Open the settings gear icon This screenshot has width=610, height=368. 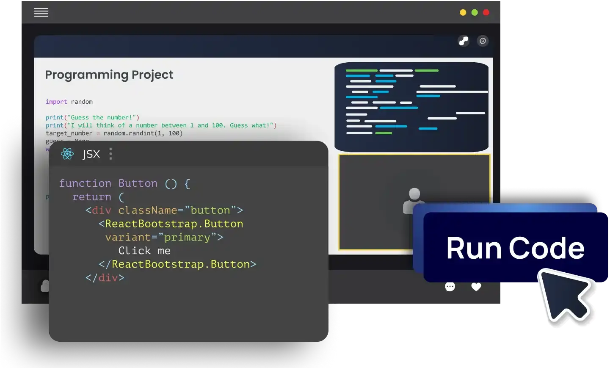[x=483, y=41]
